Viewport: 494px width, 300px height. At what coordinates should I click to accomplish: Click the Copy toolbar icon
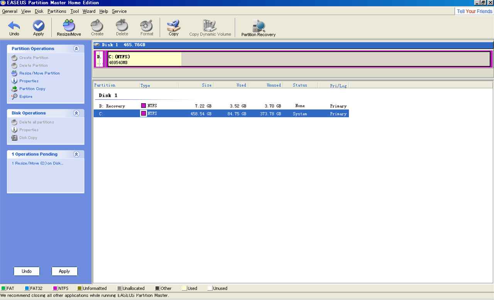(x=174, y=26)
